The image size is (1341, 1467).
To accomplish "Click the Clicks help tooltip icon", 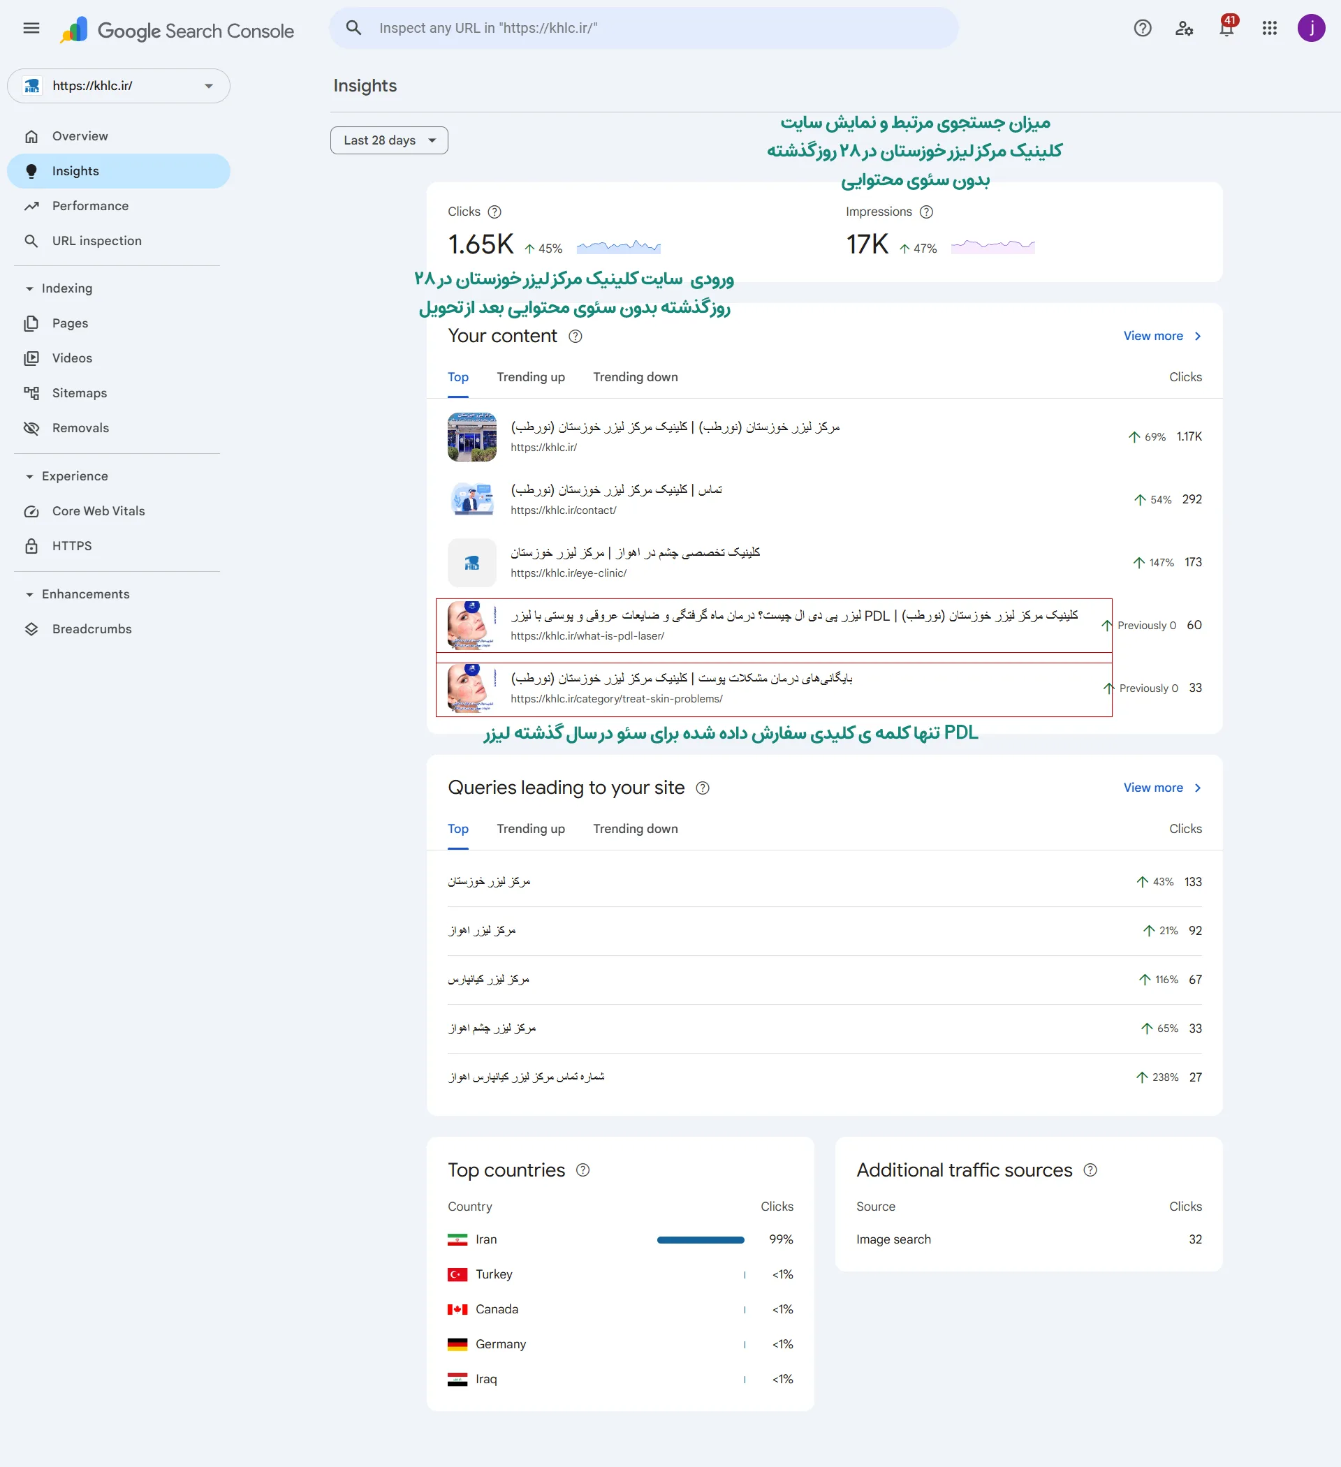I will (x=494, y=212).
